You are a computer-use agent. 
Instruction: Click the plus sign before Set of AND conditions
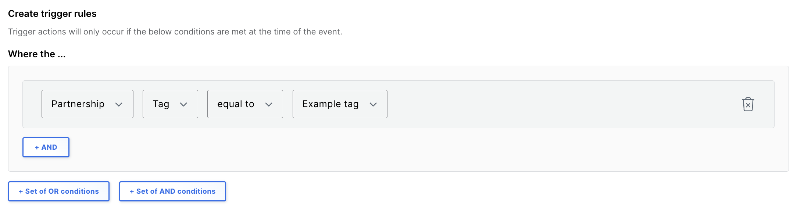(x=132, y=192)
